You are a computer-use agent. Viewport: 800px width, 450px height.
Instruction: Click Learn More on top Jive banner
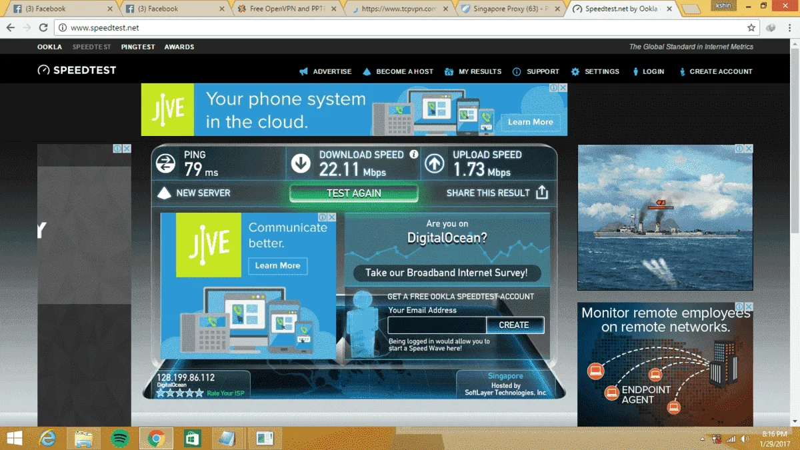(530, 122)
